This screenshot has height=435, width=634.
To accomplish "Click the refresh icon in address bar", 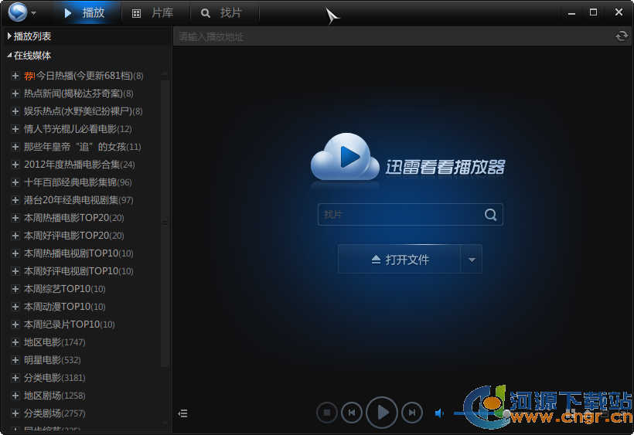I will click(621, 36).
